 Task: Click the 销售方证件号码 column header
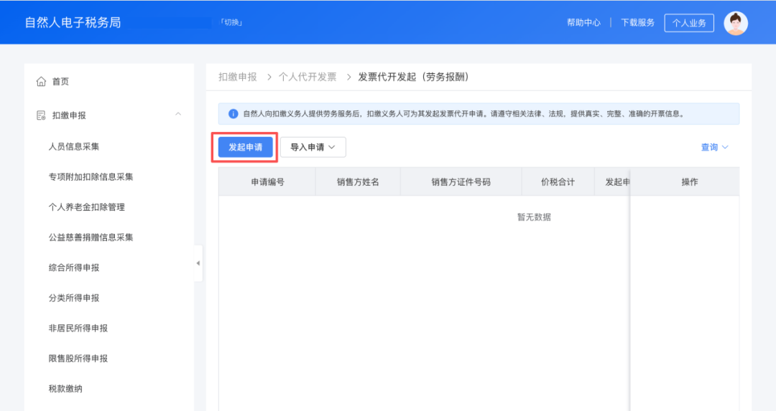461,181
